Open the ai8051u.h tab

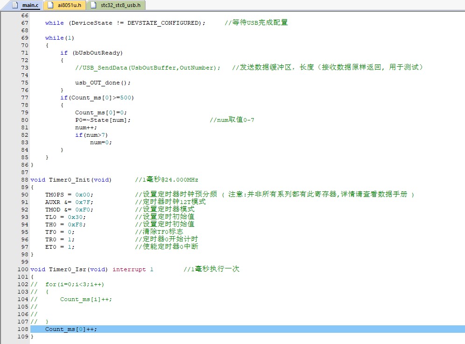pyautogui.click(x=64, y=5)
